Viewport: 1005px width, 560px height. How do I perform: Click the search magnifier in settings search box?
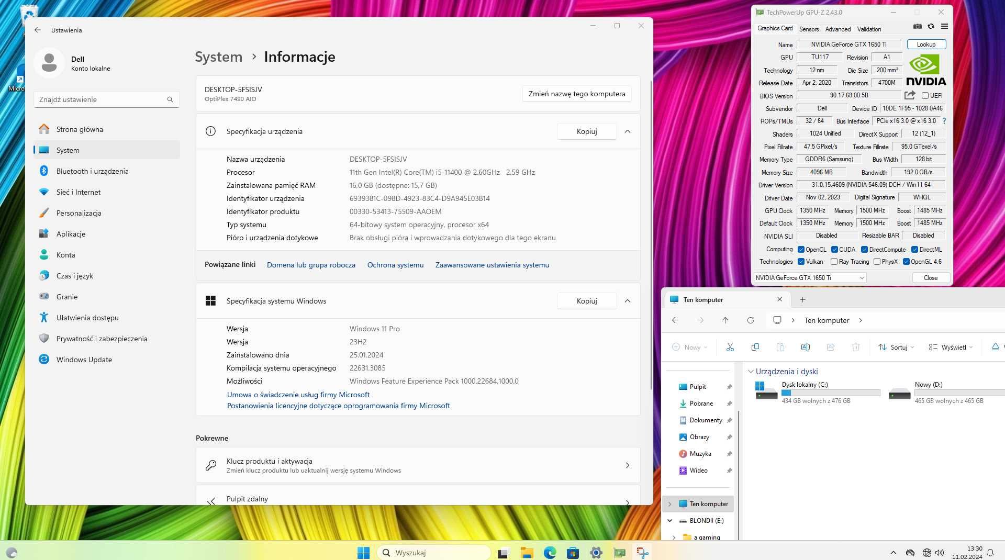(x=170, y=99)
